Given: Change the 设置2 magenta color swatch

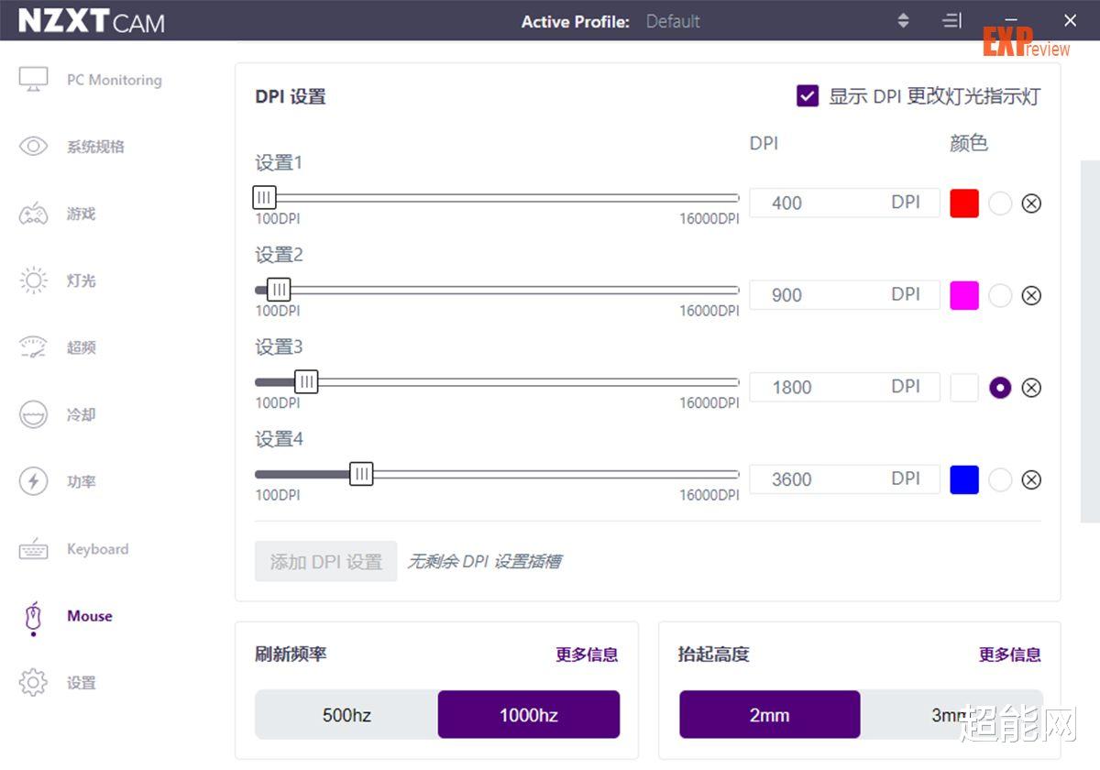Looking at the screenshot, I should pyautogui.click(x=964, y=295).
